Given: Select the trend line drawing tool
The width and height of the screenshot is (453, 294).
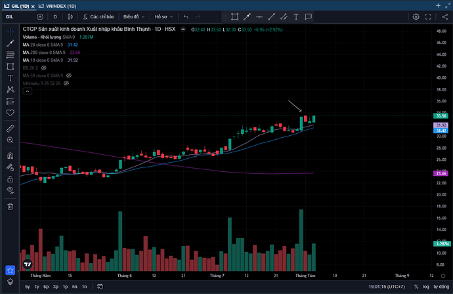Looking at the screenshot, I should 10,43.
